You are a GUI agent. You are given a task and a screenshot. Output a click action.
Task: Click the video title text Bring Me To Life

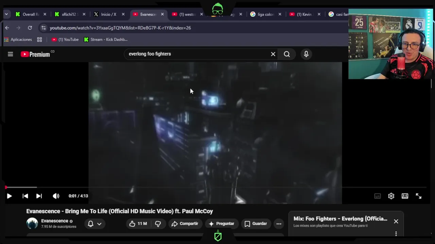(x=120, y=211)
